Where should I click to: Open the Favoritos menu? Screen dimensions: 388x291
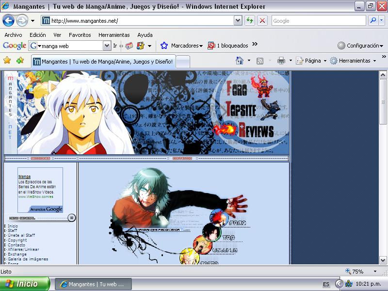tap(80, 35)
